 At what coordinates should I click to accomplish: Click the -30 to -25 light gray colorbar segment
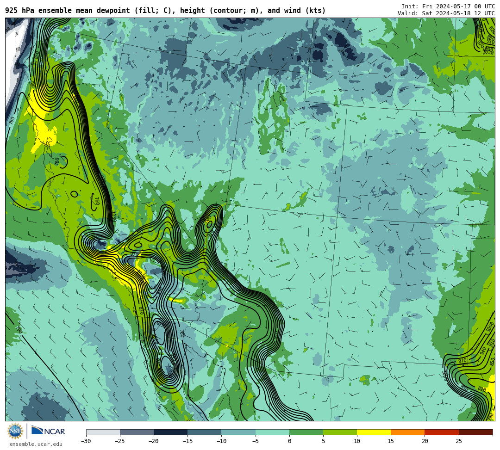[103, 432]
